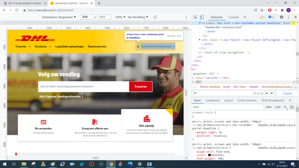
Task: Switch to the Console tab
Action: (233, 17)
